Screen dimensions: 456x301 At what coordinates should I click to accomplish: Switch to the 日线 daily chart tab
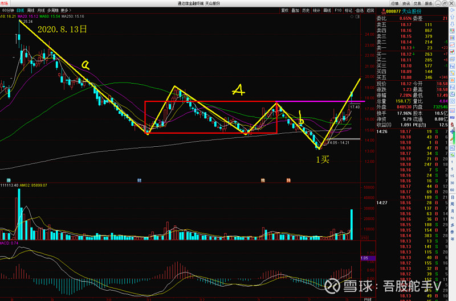(x=20, y=10)
